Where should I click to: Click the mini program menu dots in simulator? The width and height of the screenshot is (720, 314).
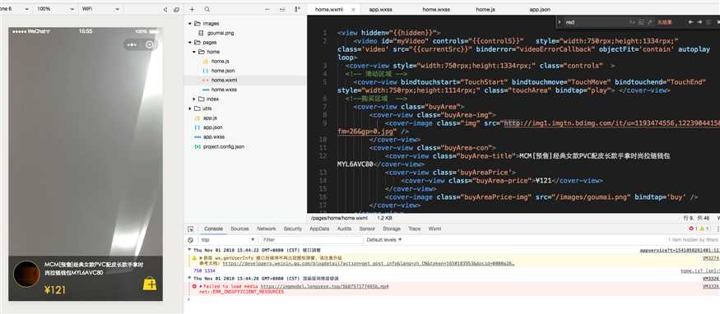pyautogui.click(x=132, y=44)
